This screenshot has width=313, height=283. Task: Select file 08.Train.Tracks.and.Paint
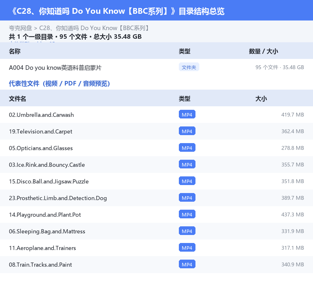[40, 264]
